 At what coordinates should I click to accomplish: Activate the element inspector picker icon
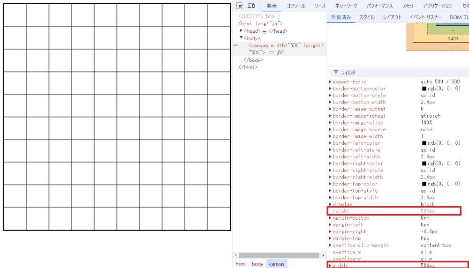(x=239, y=5)
